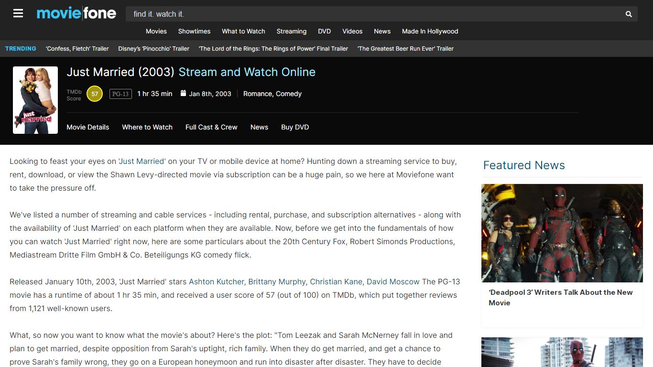Open the Streaming menu
The image size is (653, 367).
pos(292,31)
